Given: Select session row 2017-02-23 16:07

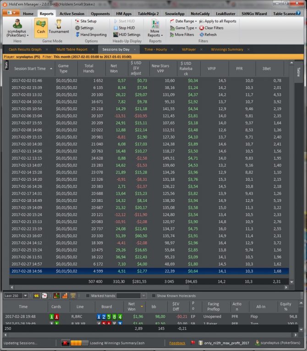Looking at the screenshot, I should tap(149, 236).
